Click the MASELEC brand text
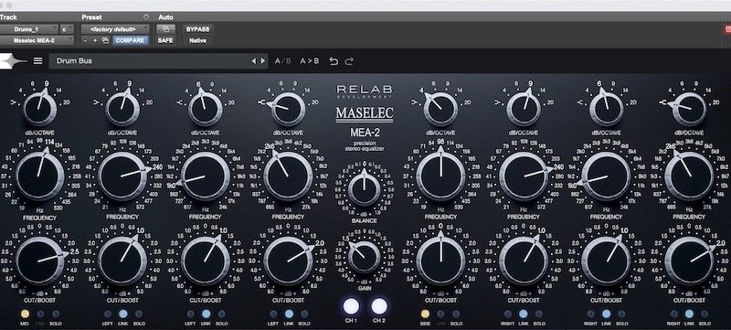731x330 pixels. coord(365,113)
